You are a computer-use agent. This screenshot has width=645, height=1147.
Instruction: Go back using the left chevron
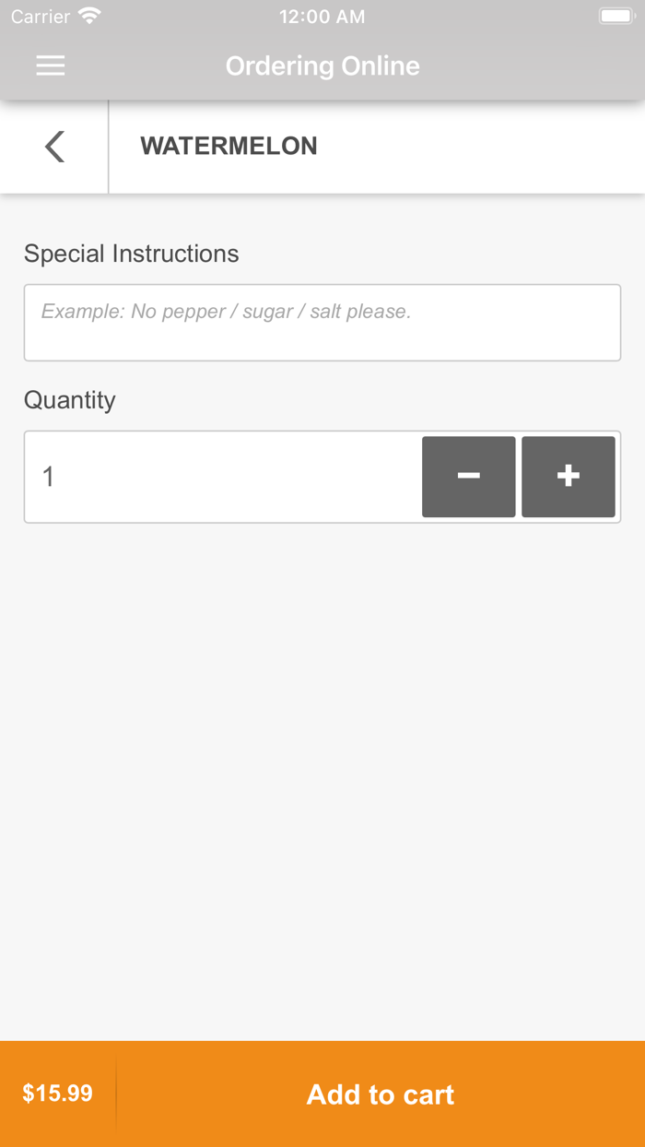click(x=54, y=147)
